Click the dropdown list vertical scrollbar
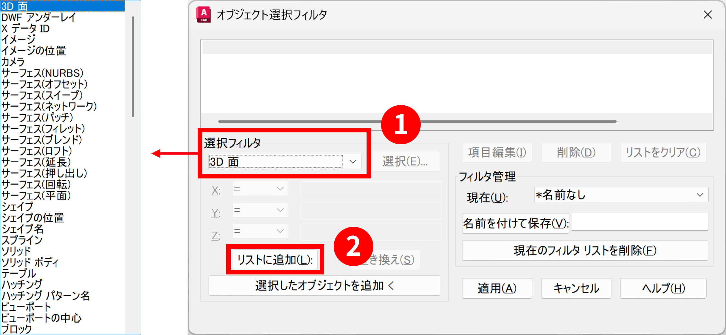The width and height of the screenshot is (726, 335). (x=133, y=67)
